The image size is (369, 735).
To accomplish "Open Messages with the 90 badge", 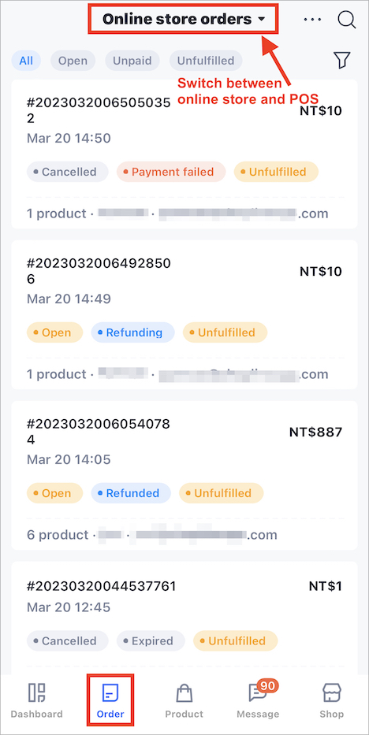I will point(258,700).
